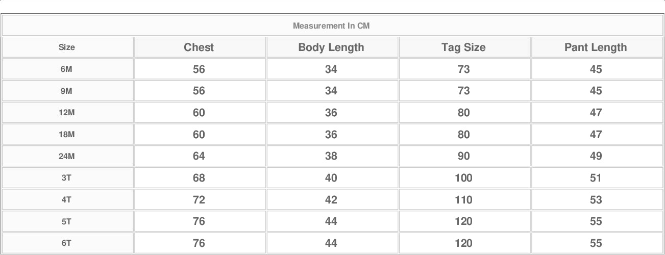
Task: Select the 3T size row label
Action: [x=67, y=178]
